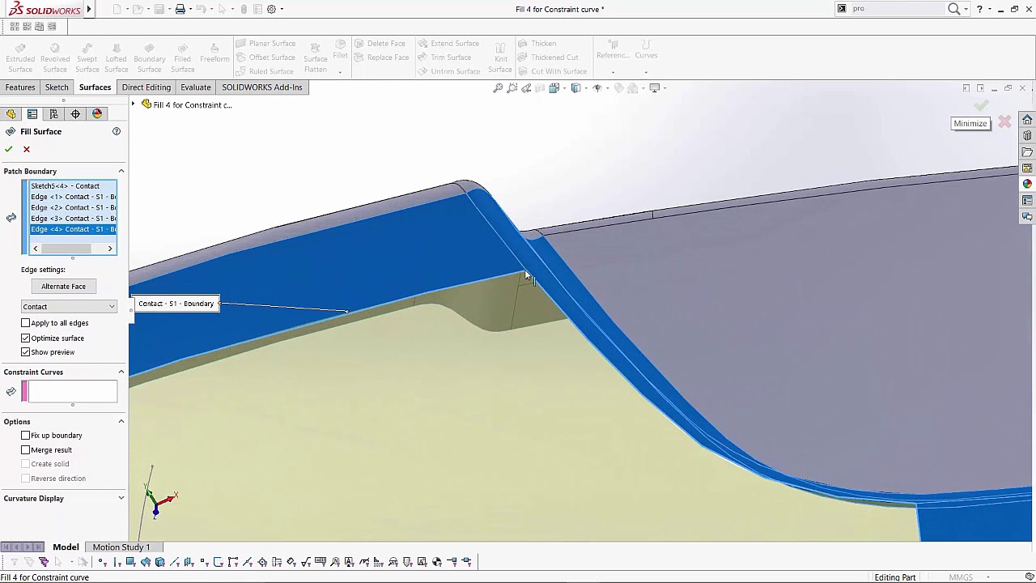The image size is (1036, 583).
Task: Expand SOLIDWORKS main menu arrow
Action: coord(89,9)
